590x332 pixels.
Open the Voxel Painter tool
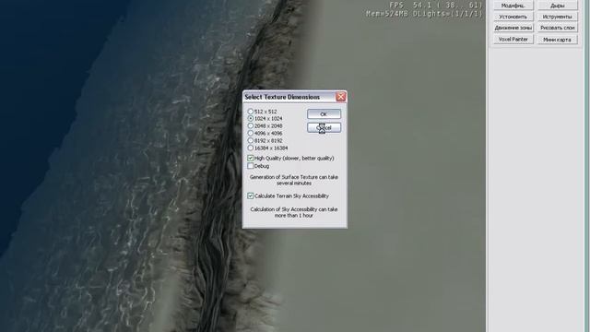click(x=513, y=39)
